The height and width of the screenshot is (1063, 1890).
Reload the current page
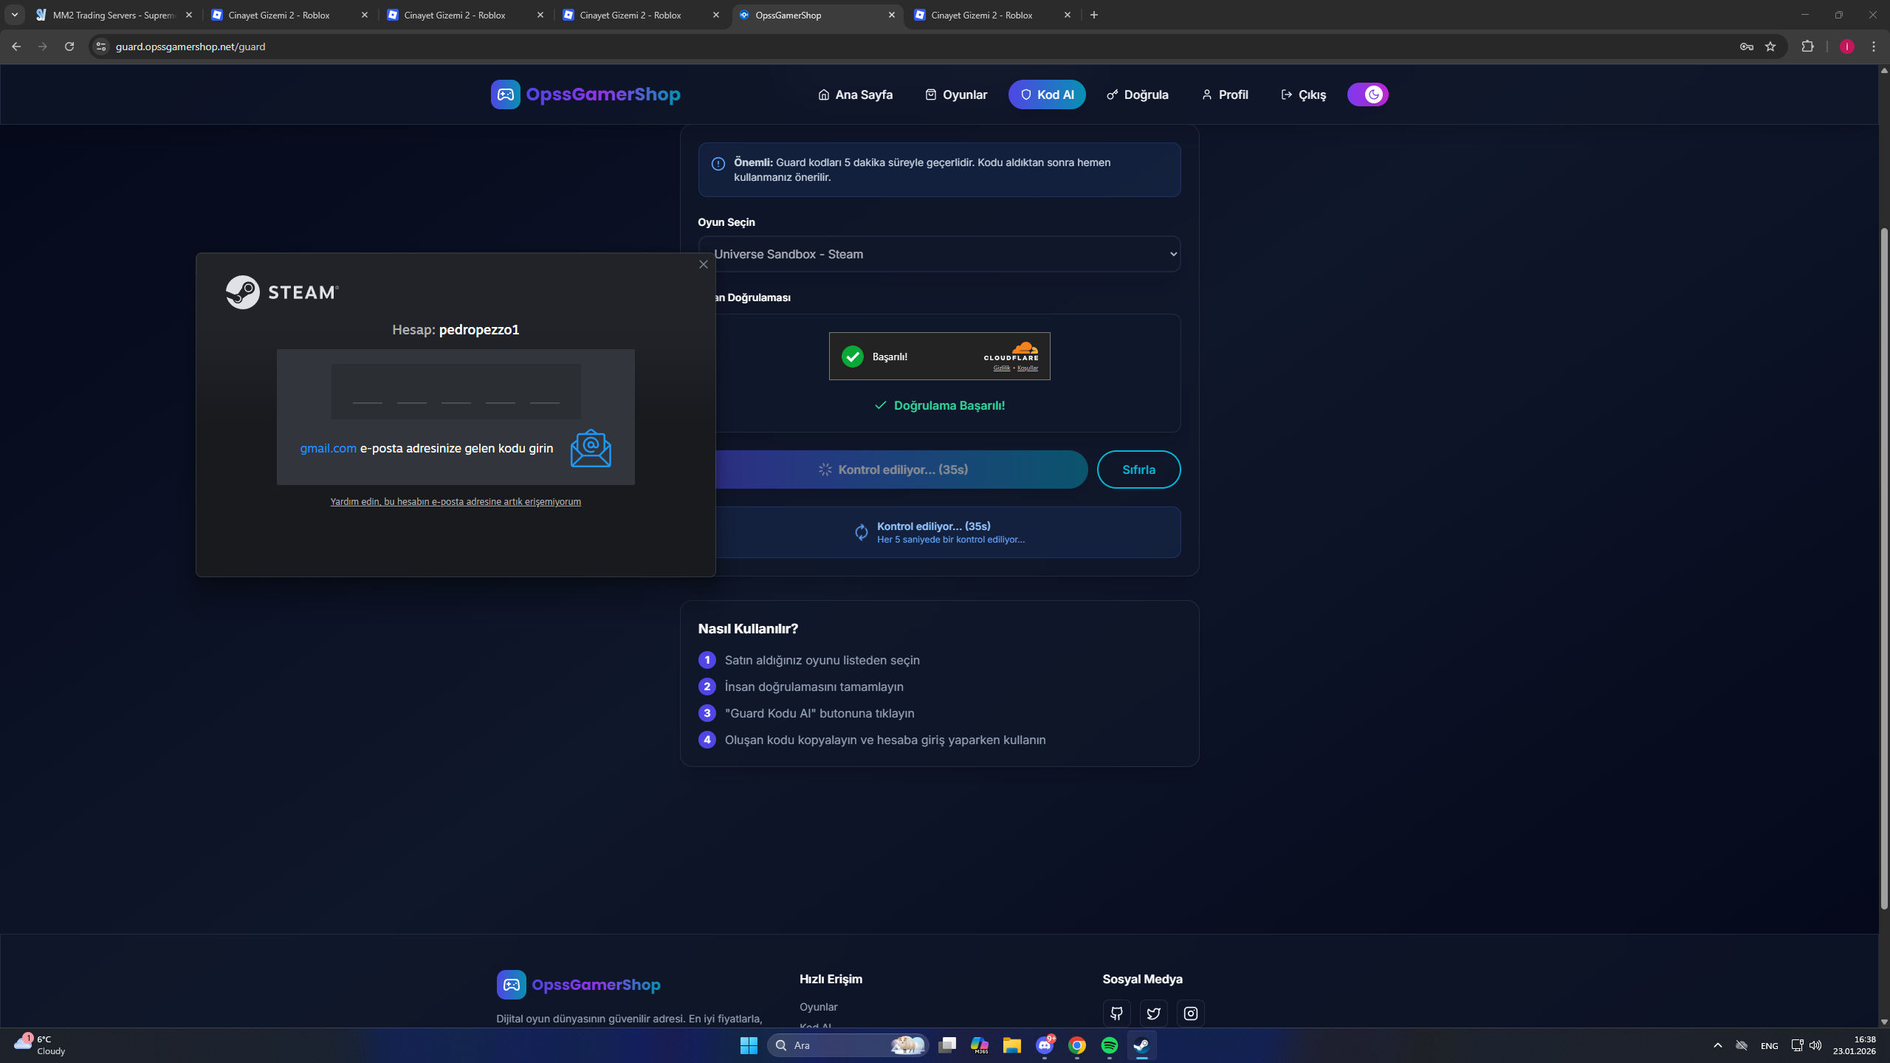(69, 47)
